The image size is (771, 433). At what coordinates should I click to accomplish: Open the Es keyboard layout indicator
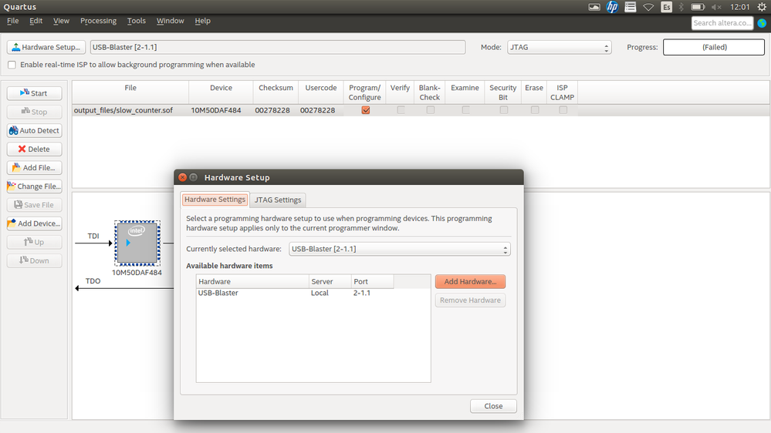666,7
